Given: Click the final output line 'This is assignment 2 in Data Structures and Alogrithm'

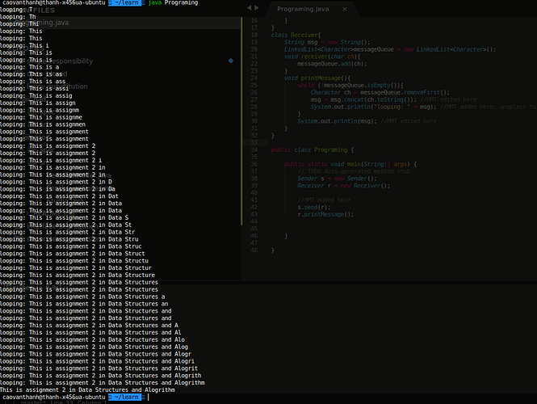Looking at the screenshot, I should click(x=87, y=390).
